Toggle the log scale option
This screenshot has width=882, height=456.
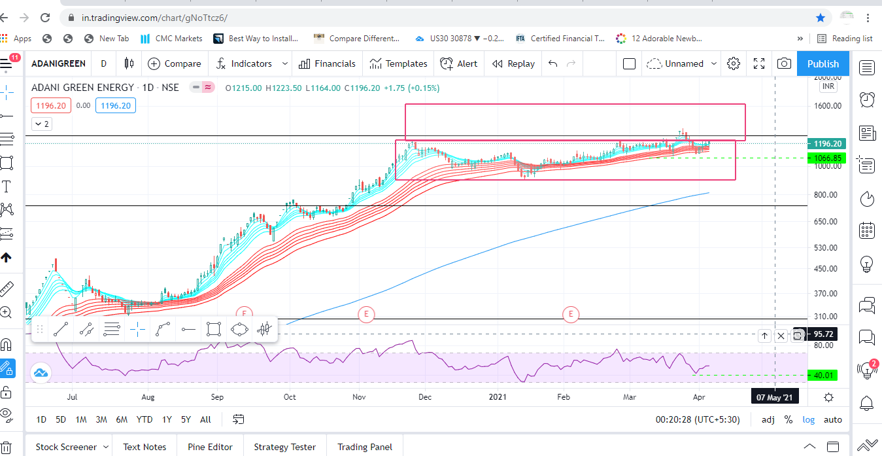(x=809, y=419)
